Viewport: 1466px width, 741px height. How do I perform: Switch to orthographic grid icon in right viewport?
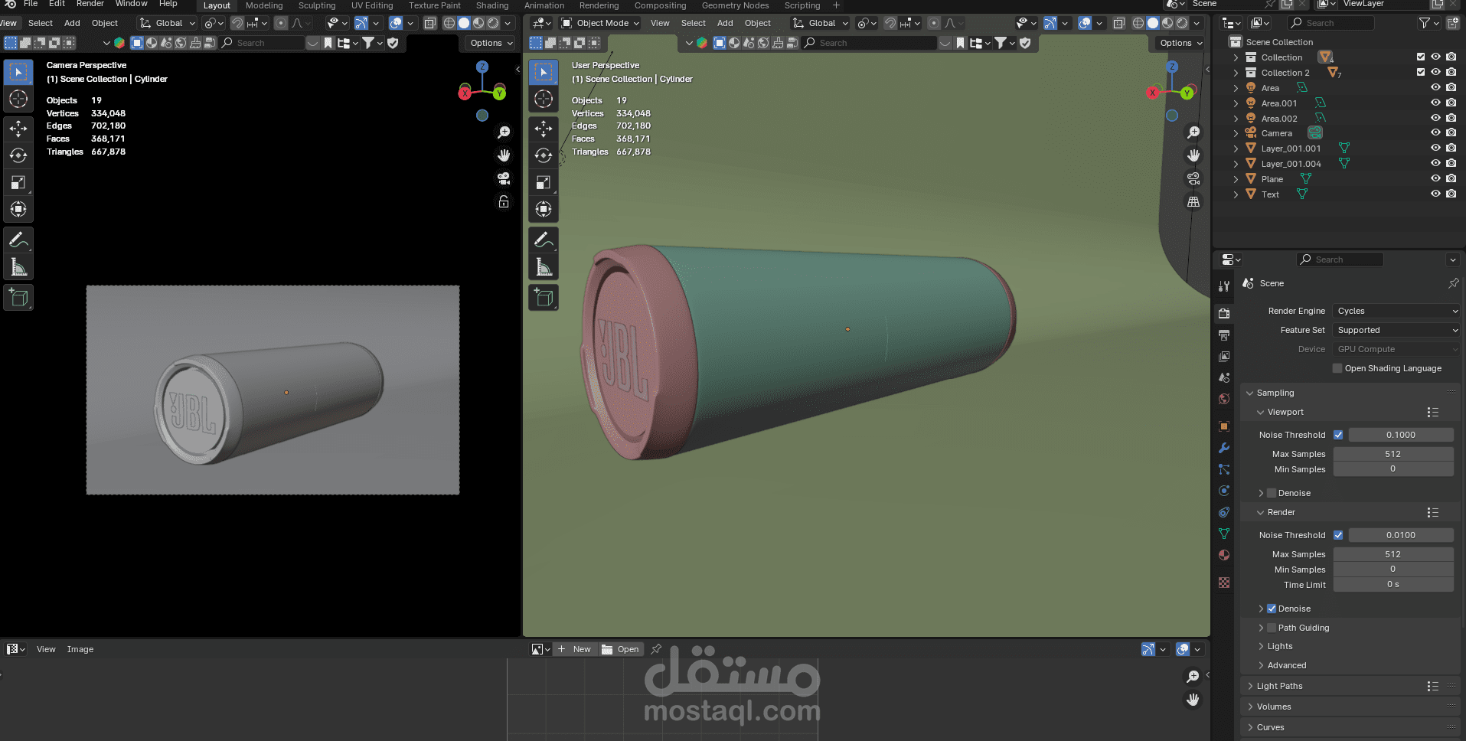coord(1193,201)
